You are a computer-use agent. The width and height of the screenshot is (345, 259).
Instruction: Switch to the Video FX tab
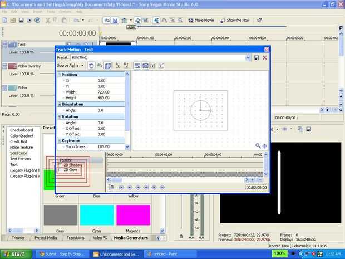[x=100, y=238]
